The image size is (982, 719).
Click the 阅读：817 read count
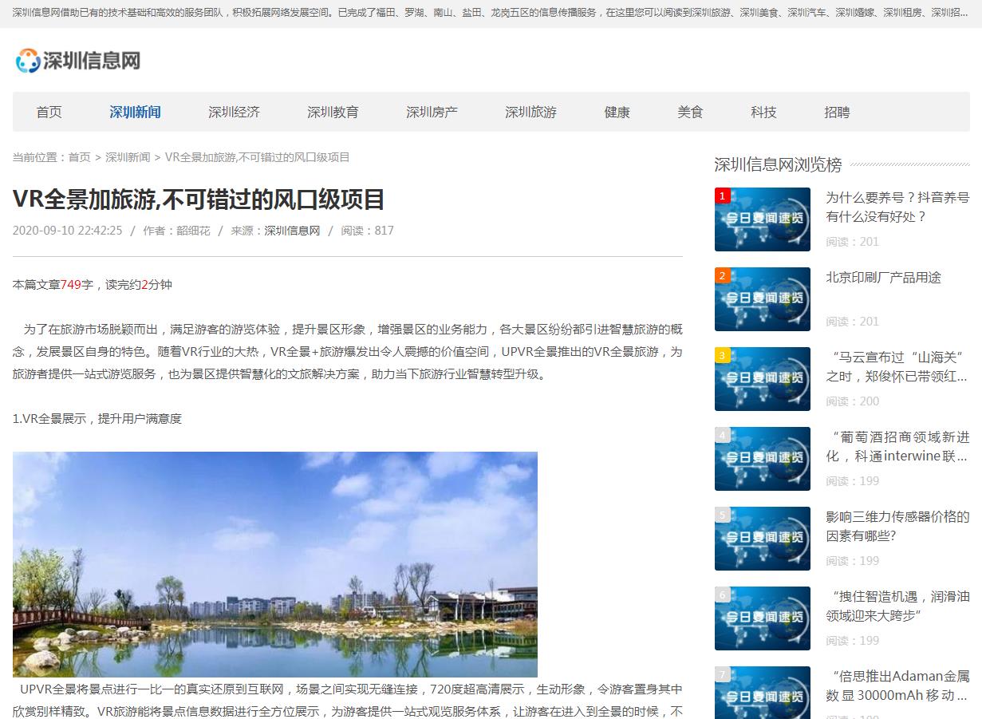point(367,231)
